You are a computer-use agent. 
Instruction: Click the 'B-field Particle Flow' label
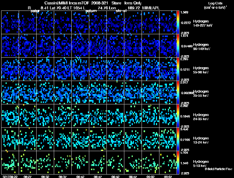(218, 169)
